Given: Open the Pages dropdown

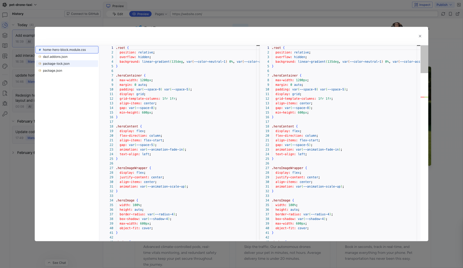Looking at the screenshot, I should 161,14.
